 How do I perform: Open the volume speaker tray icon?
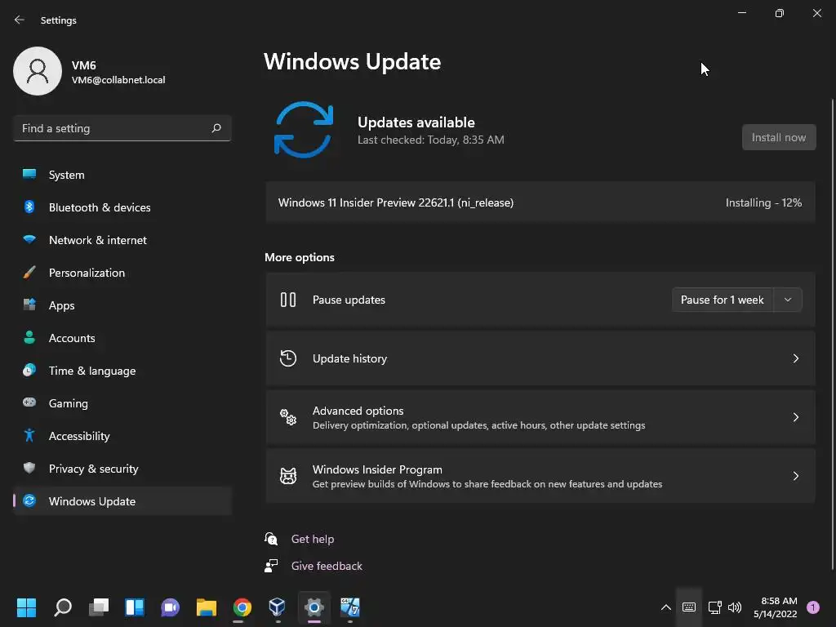tap(735, 607)
